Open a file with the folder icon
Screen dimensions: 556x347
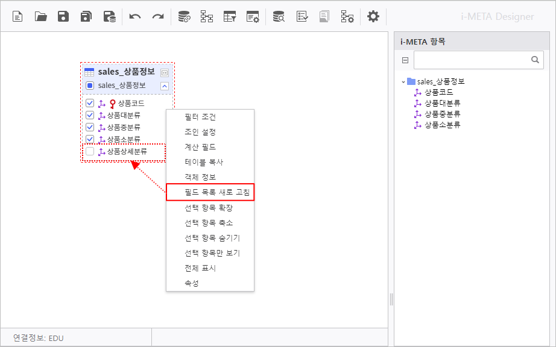point(41,17)
